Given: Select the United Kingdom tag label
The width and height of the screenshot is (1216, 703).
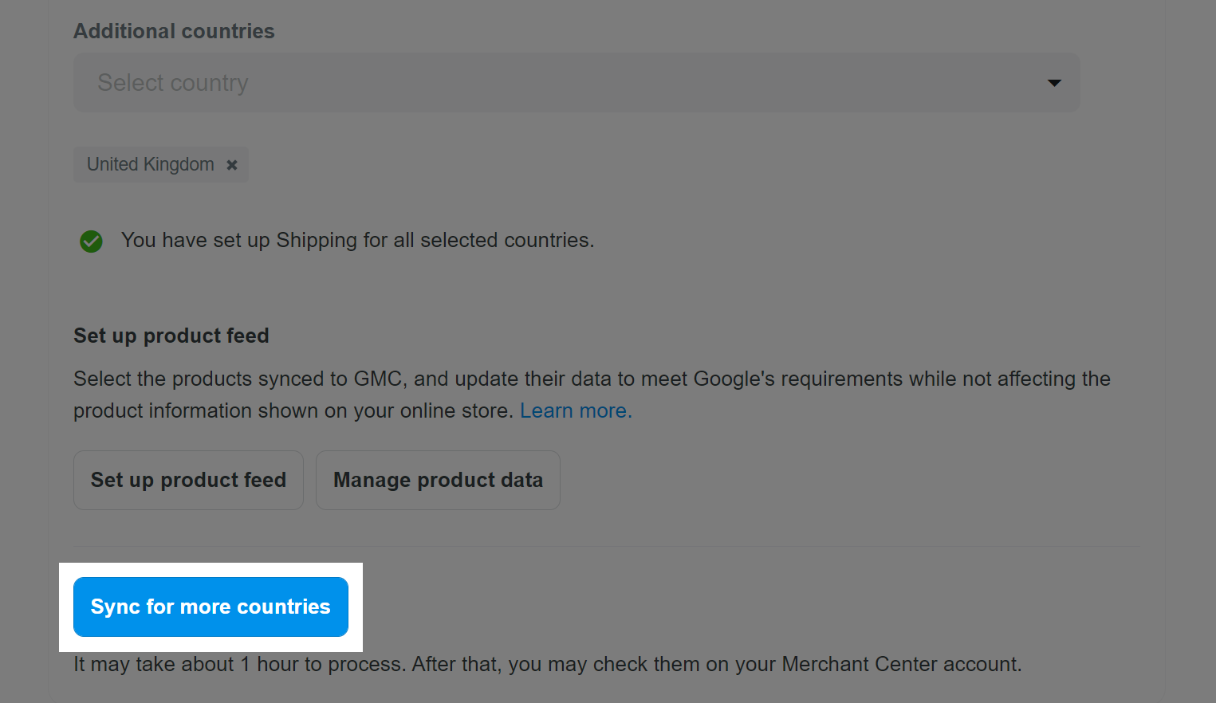Looking at the screenshot, I should click(151, 164).
